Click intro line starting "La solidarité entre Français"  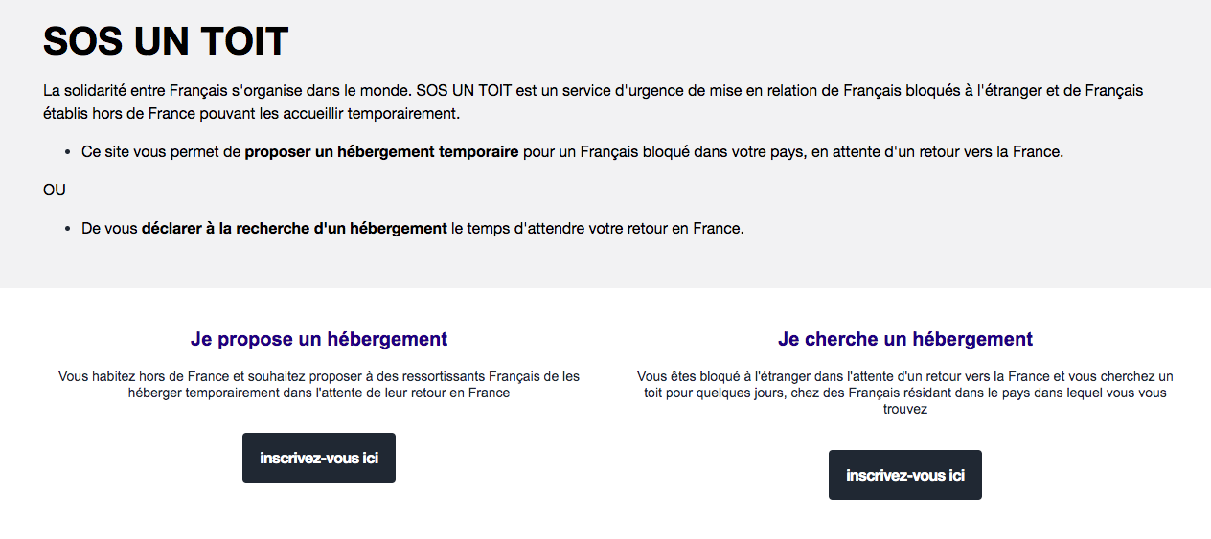tap(383, 91)
